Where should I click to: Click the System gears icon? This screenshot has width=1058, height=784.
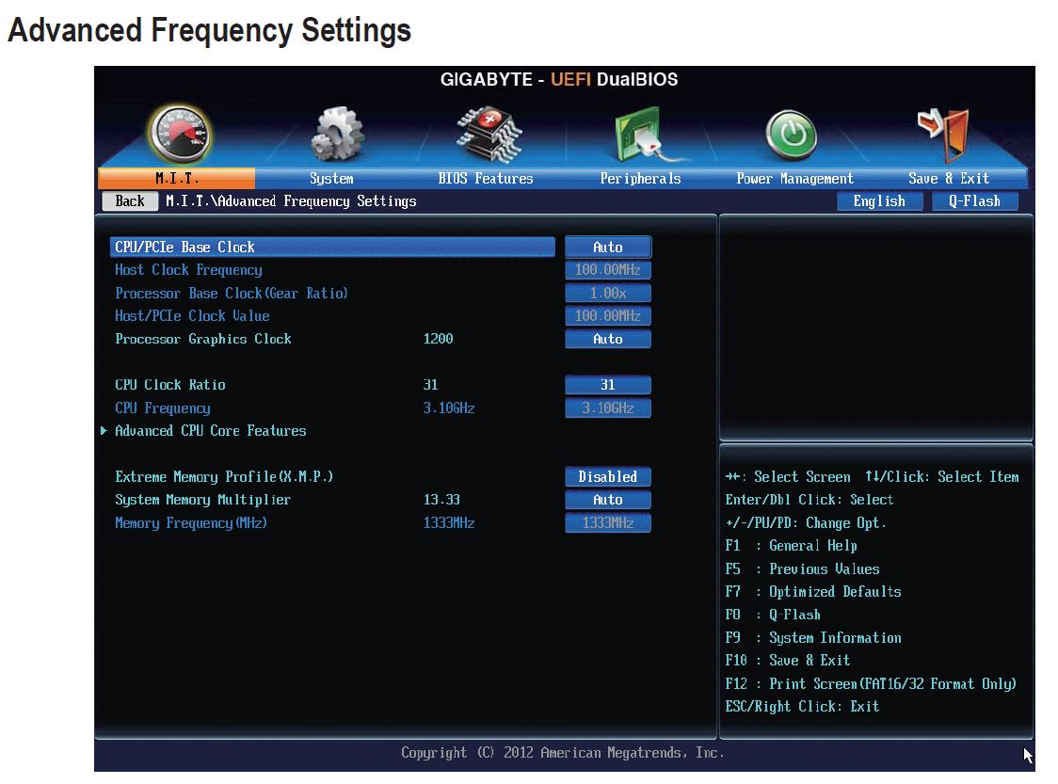click(x=337, y=135)
